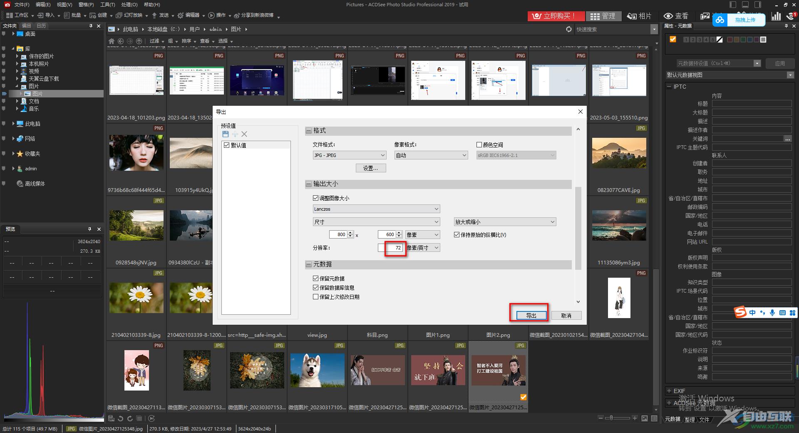The image size is (799, 433).
Task: Expand the EXIF section in Properties
Action: [x=669, y=391]
